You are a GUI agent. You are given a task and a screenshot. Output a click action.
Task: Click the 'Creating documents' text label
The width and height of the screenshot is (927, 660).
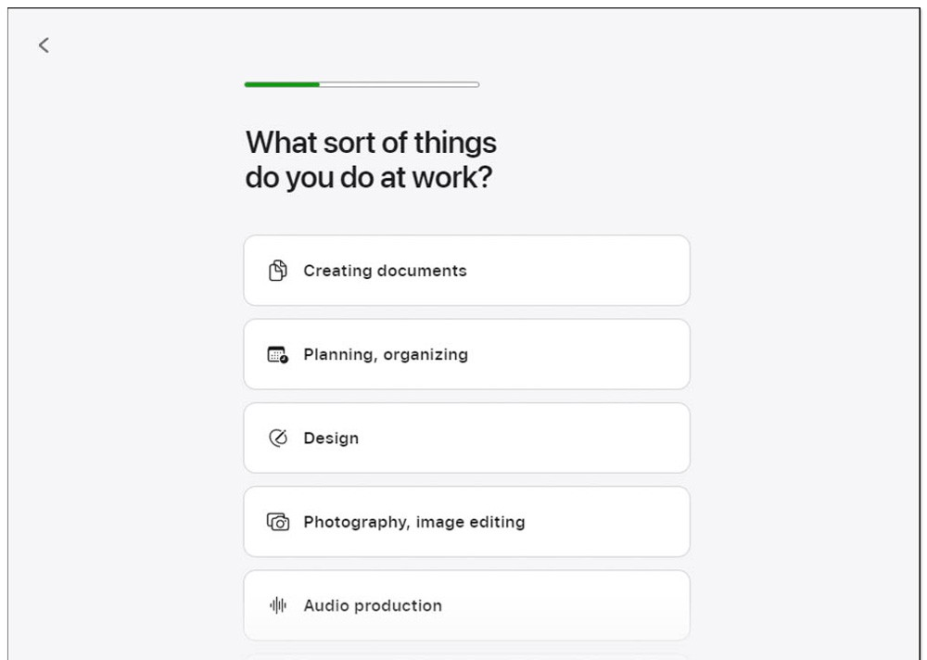(385, 271)
